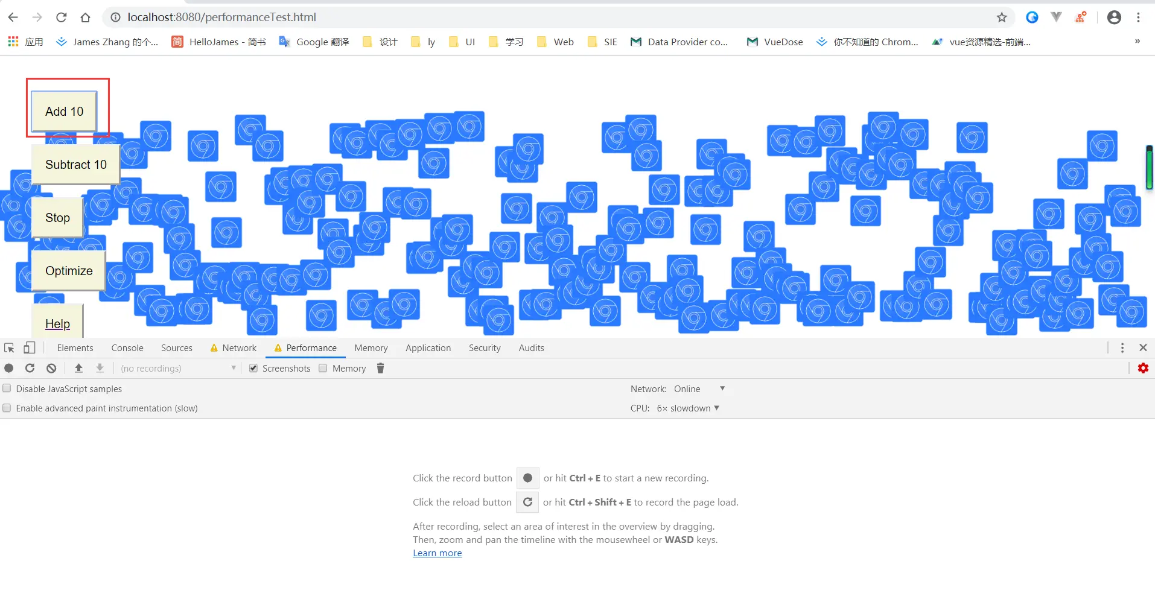The width and height of the screenshot is (1155, 593).
Task: Switch to the Security tab
Action: [x=485, y=348]
